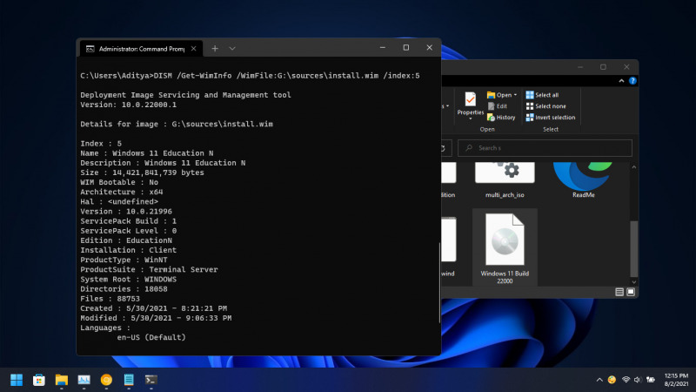Expand the Open dropdown arrow in ribbon
The image size is (696, 392).
[x=515, y=95]
